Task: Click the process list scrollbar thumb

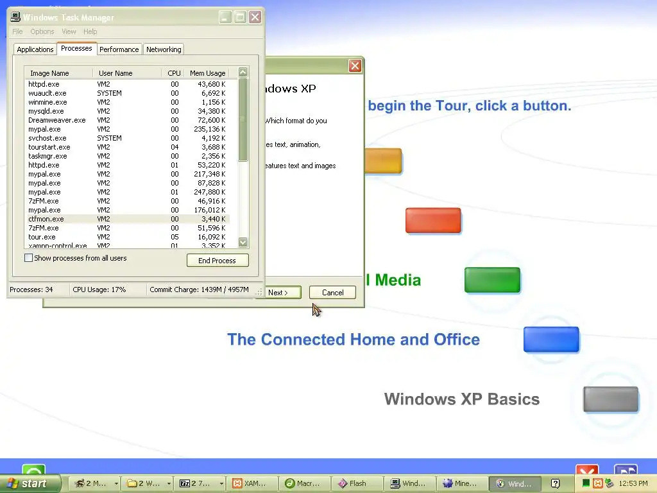Action: pyautogui.click(x=243, y=119)
